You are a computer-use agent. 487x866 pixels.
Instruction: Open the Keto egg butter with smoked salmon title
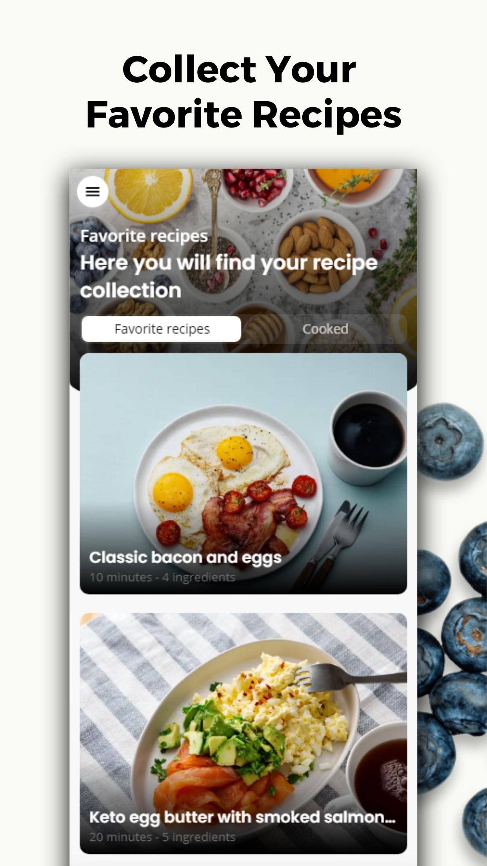coord(242,817)
